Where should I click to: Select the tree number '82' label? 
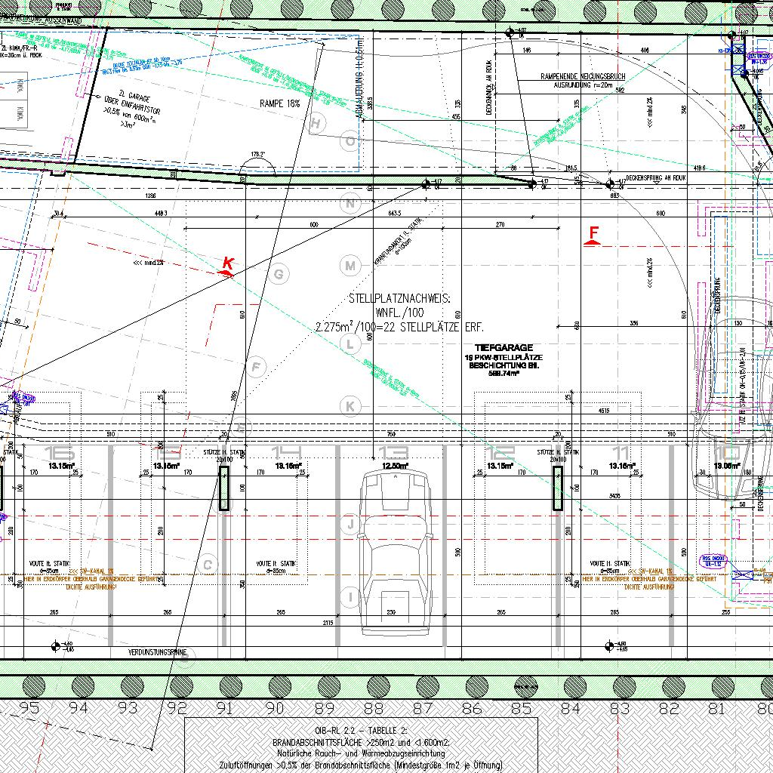(x=669, y=708)
